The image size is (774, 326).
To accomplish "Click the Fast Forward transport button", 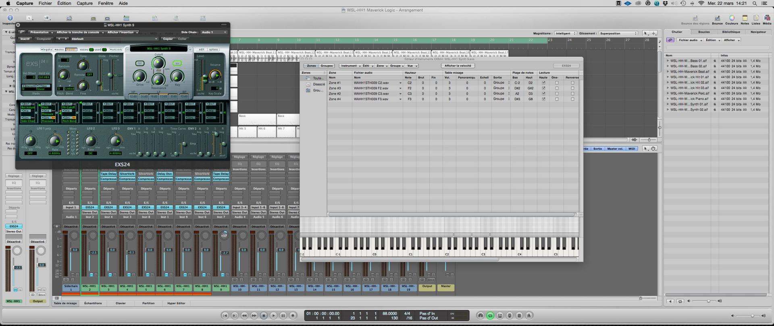I will tap(254, 316).
